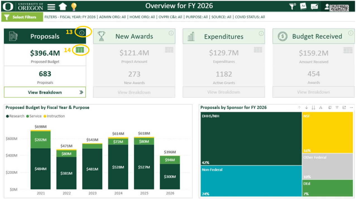Click the $396.4M Proposed Budget value
The image size is (356, 199).
click(x=45, y=53)
